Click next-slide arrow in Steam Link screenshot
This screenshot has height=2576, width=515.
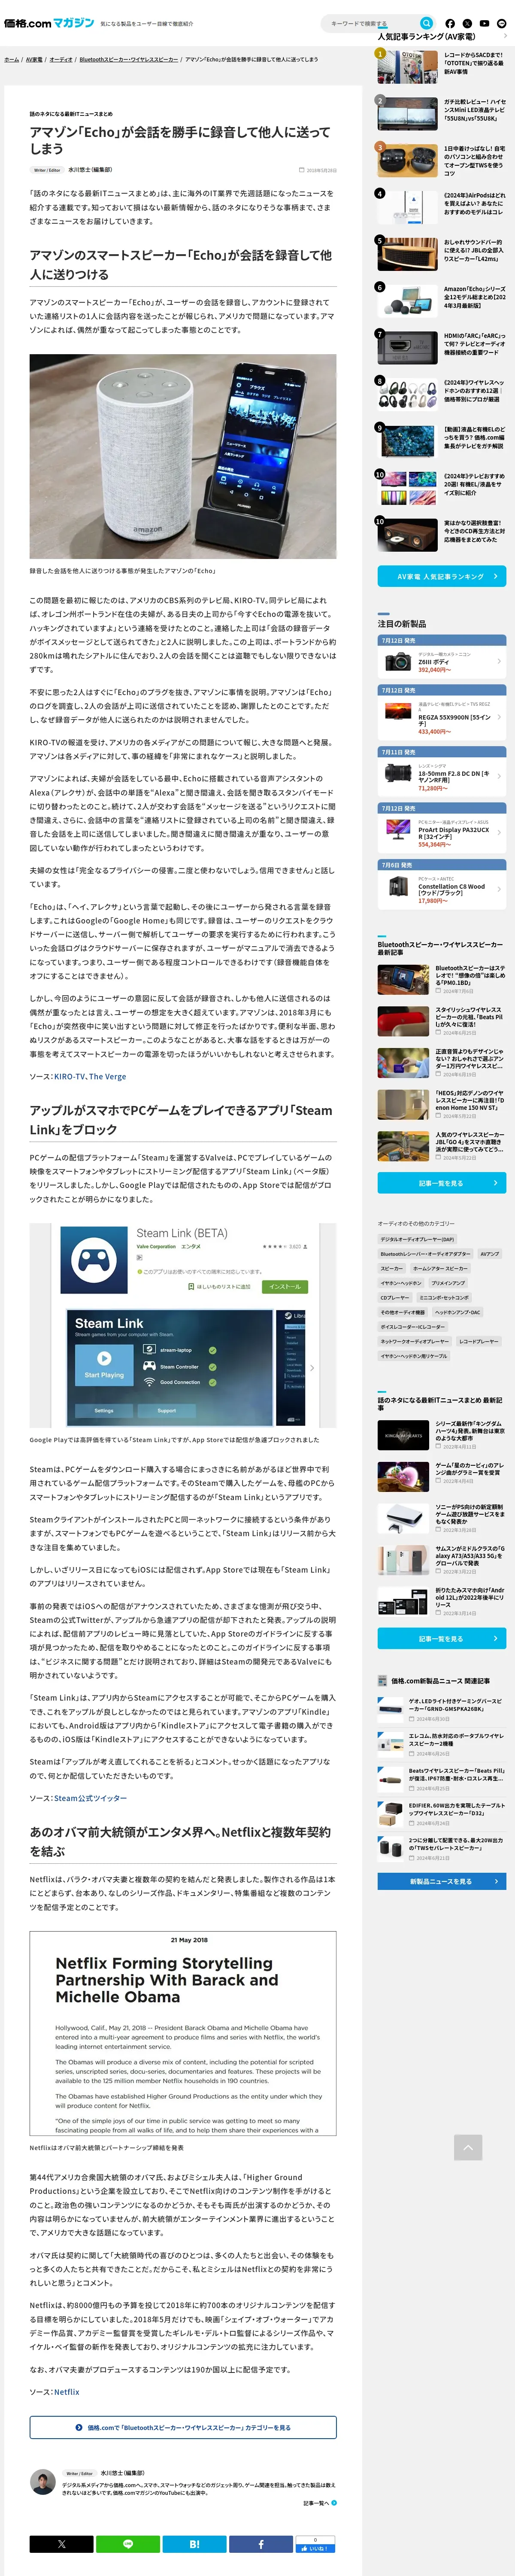coord(312,1368)
